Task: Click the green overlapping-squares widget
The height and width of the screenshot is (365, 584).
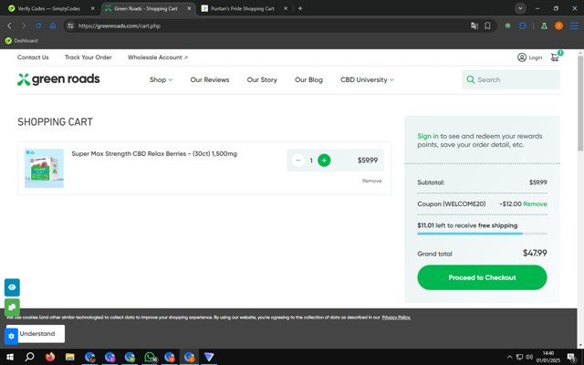Action: (12, 307)
